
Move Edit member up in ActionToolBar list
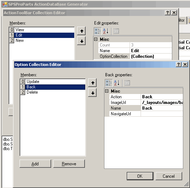pos(82,31)
